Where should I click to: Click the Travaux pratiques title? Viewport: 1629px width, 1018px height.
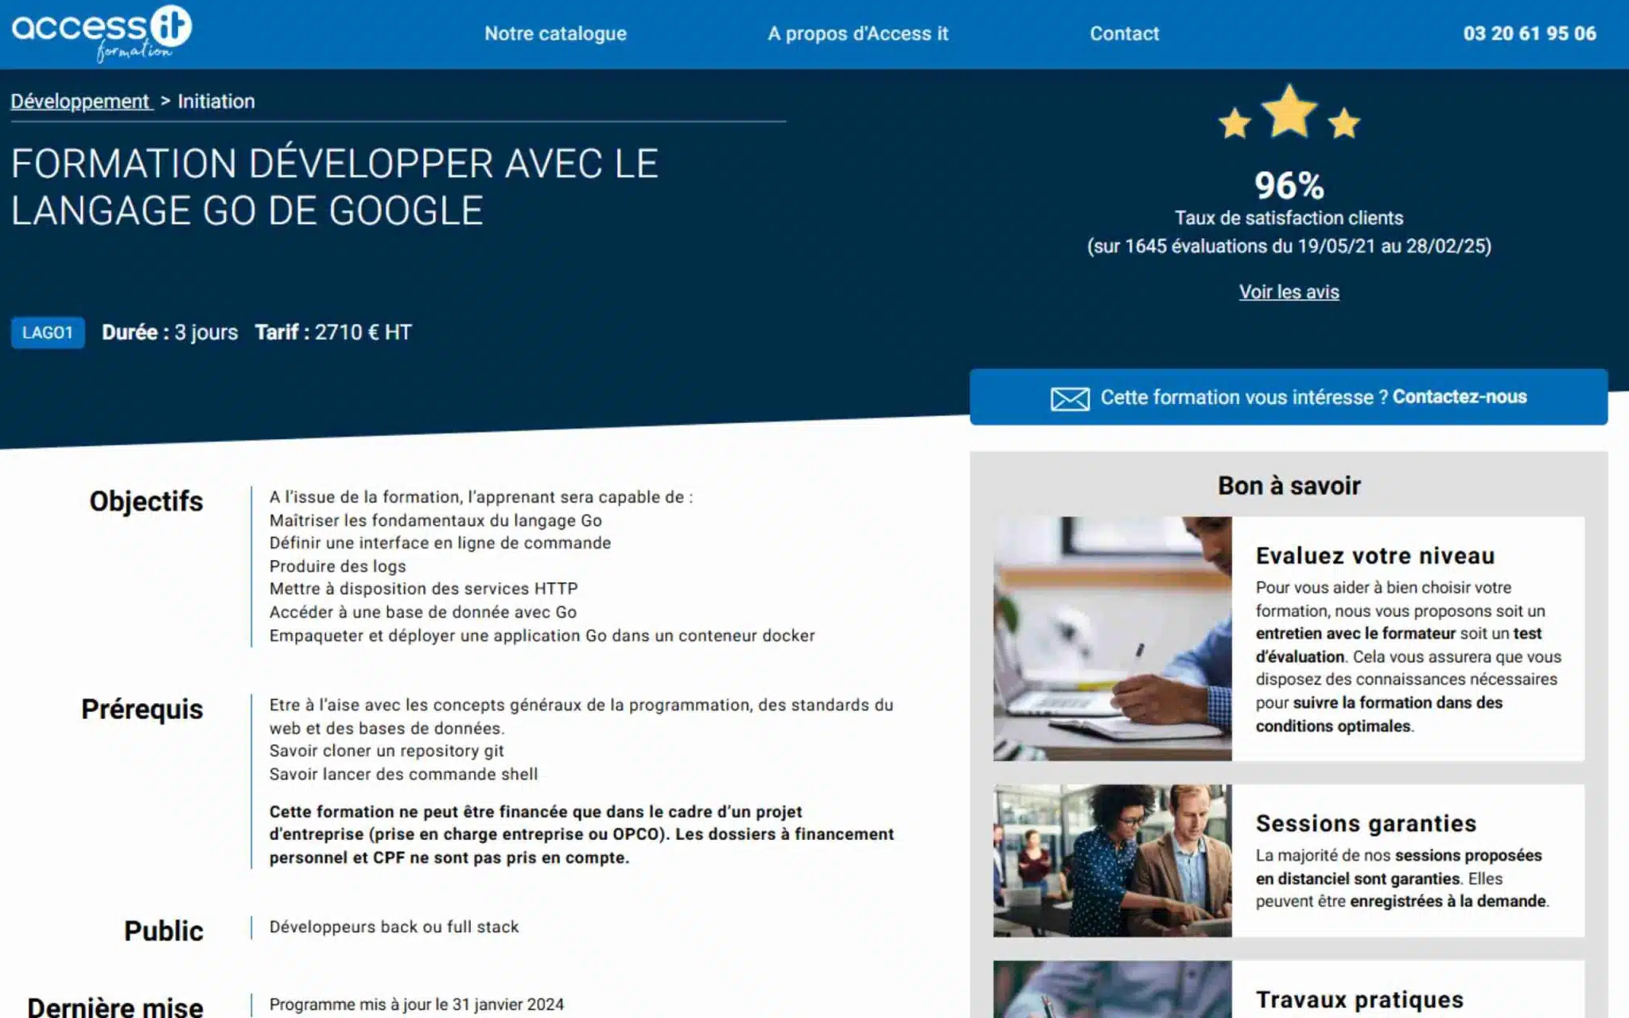tap(1359, 1000)
